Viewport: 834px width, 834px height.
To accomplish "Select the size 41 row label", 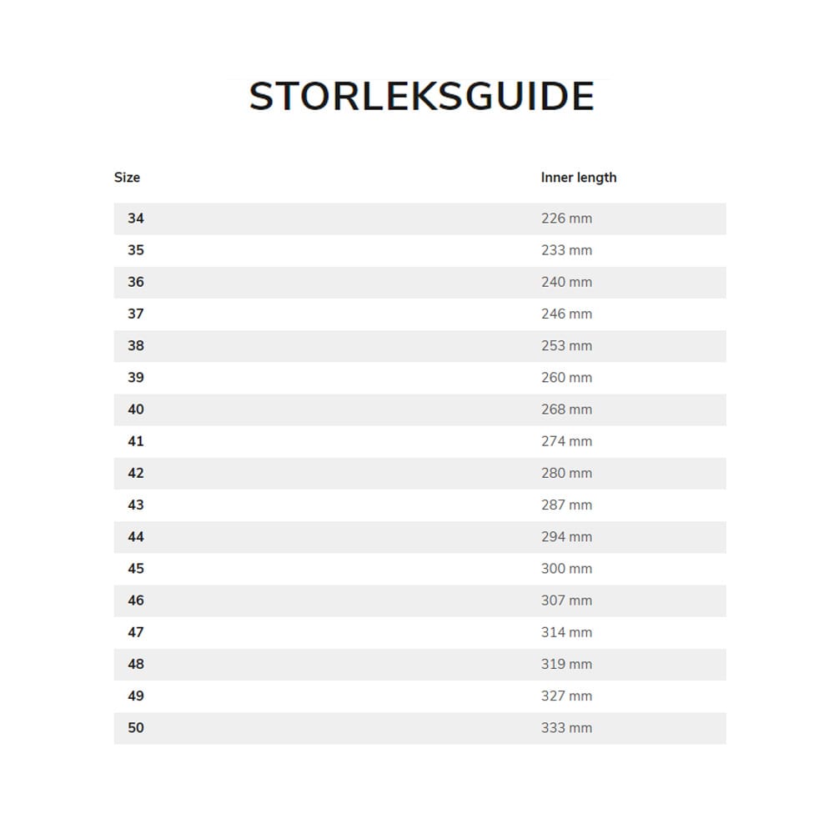I will [136, 441].
